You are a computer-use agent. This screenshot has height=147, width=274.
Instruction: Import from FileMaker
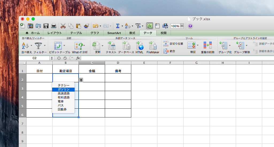click(153, 46)
